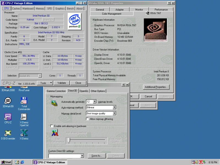Screen dimensions: 220x165
Task: Open the Tools dropdown arrow in CPU-Z
Action: (51, 83)
